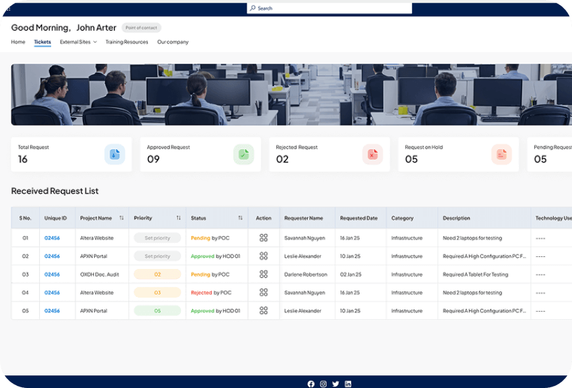The height and width of the screenshot is (388, 572).
Task: Open the LinkedIn icon in footer
Action: click(348, 384)
